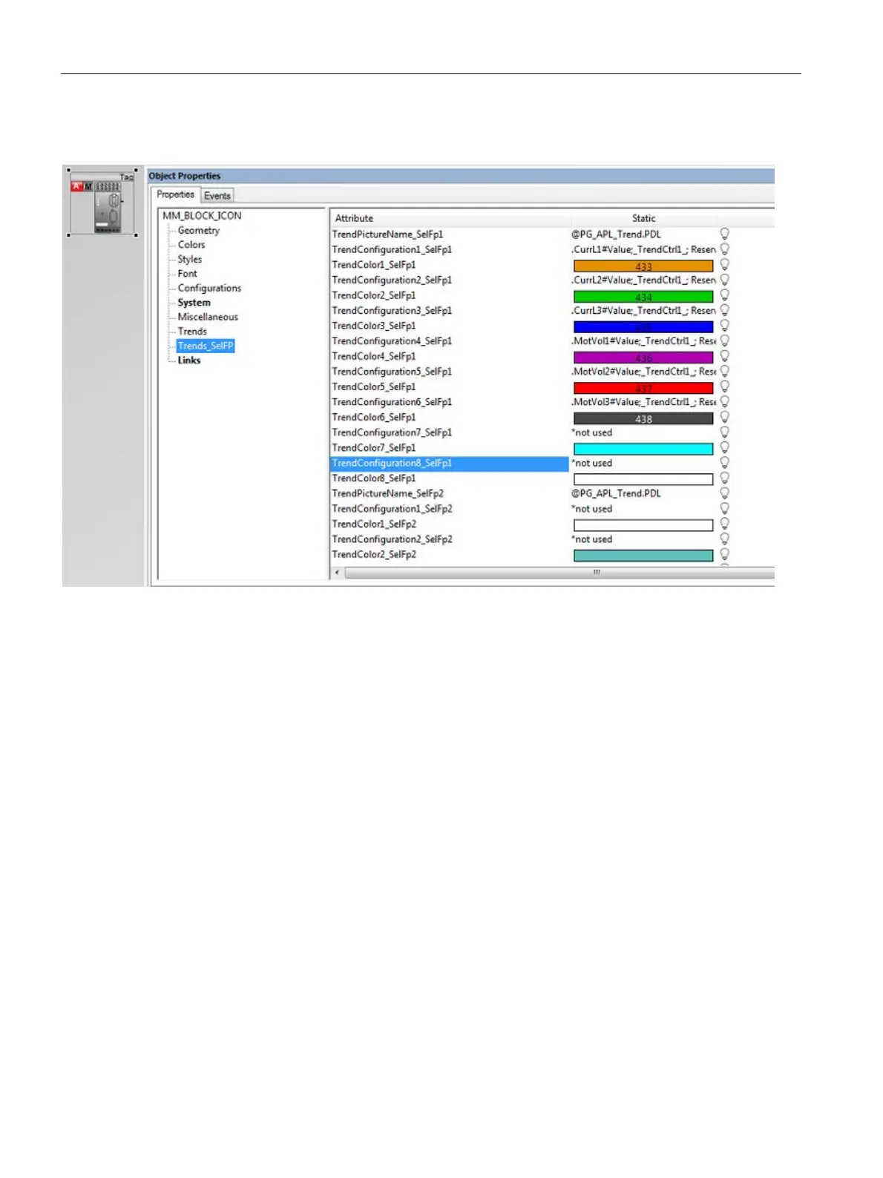Click the TrendColor6_SelFp1 attribute name
Viewport: 883px width, 1178px height.
(x=374, y=417)
